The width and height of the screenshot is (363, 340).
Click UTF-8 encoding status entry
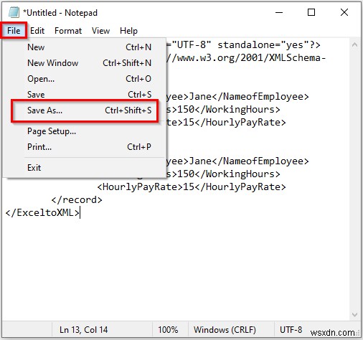click(291, 330)
